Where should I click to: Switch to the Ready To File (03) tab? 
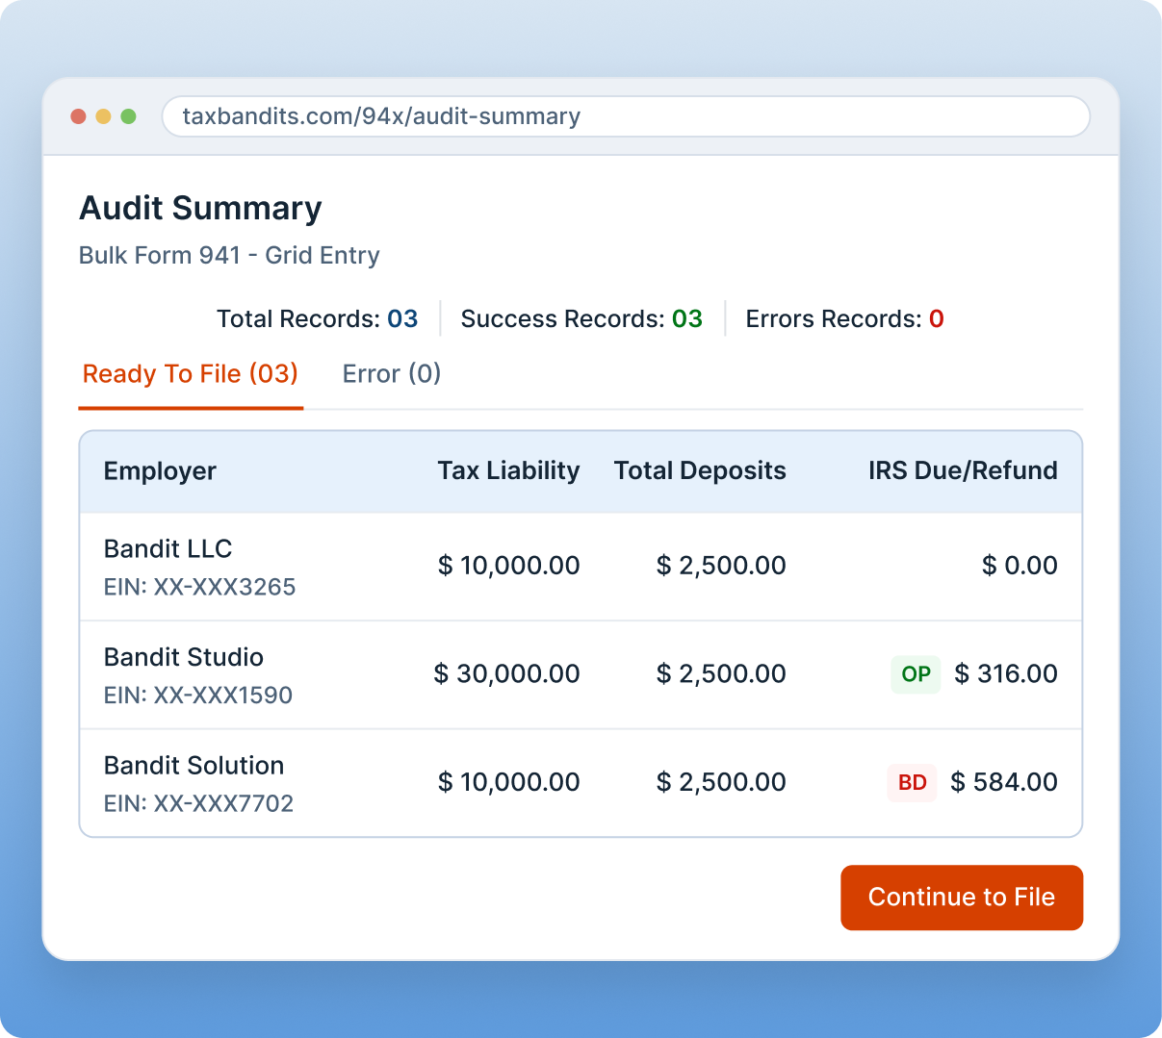pos(191,374)
